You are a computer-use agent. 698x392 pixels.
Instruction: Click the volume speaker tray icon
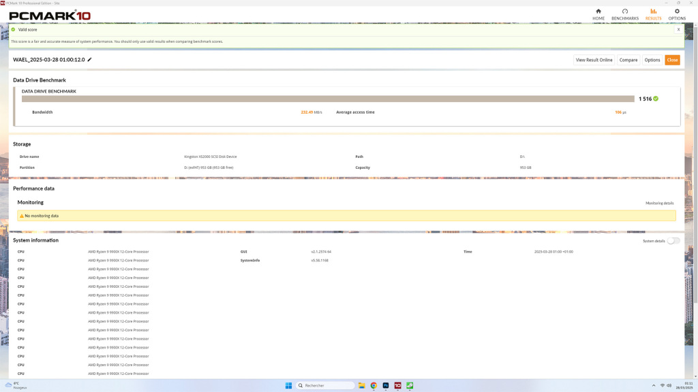(669, 385)
